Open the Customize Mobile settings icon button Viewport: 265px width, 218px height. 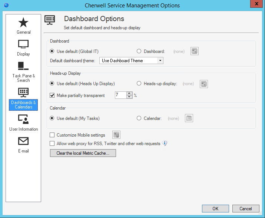coord(116,135)
